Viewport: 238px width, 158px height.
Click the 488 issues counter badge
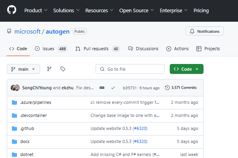coord(63,49)
